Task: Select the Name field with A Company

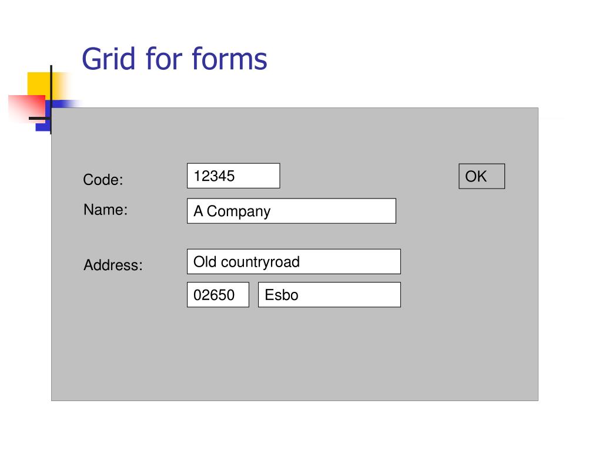Action: (x=292, y=211)
